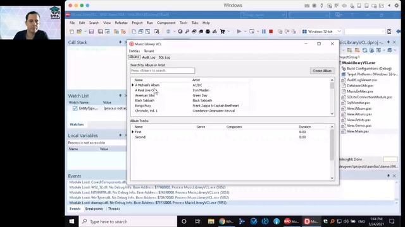405x227 pixels.
Task: Click the album list scrollbar down arrow
Action: [x=332, y=113]
